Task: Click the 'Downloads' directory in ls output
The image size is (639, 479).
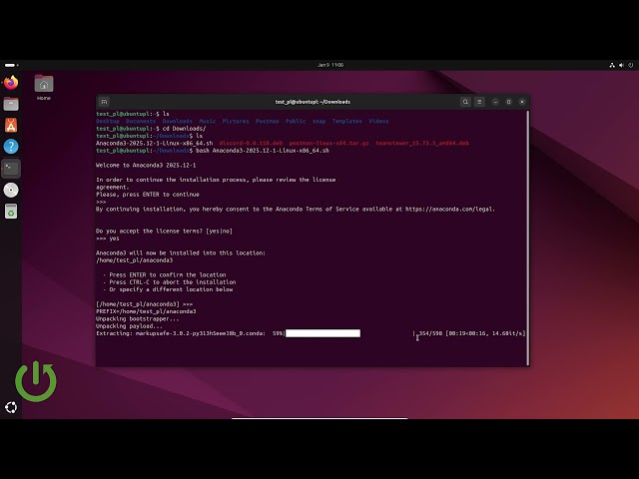Action: 178,121
